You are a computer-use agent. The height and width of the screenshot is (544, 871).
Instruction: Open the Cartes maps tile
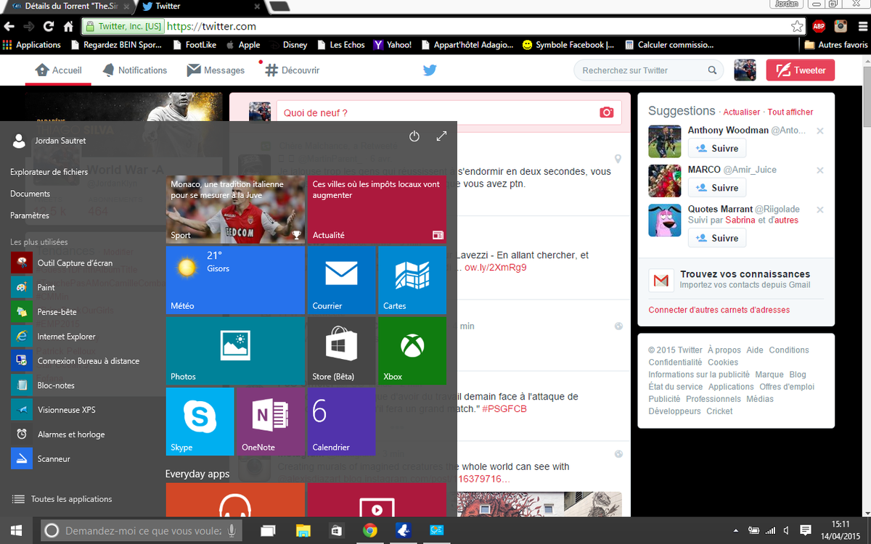pos(412,280)
